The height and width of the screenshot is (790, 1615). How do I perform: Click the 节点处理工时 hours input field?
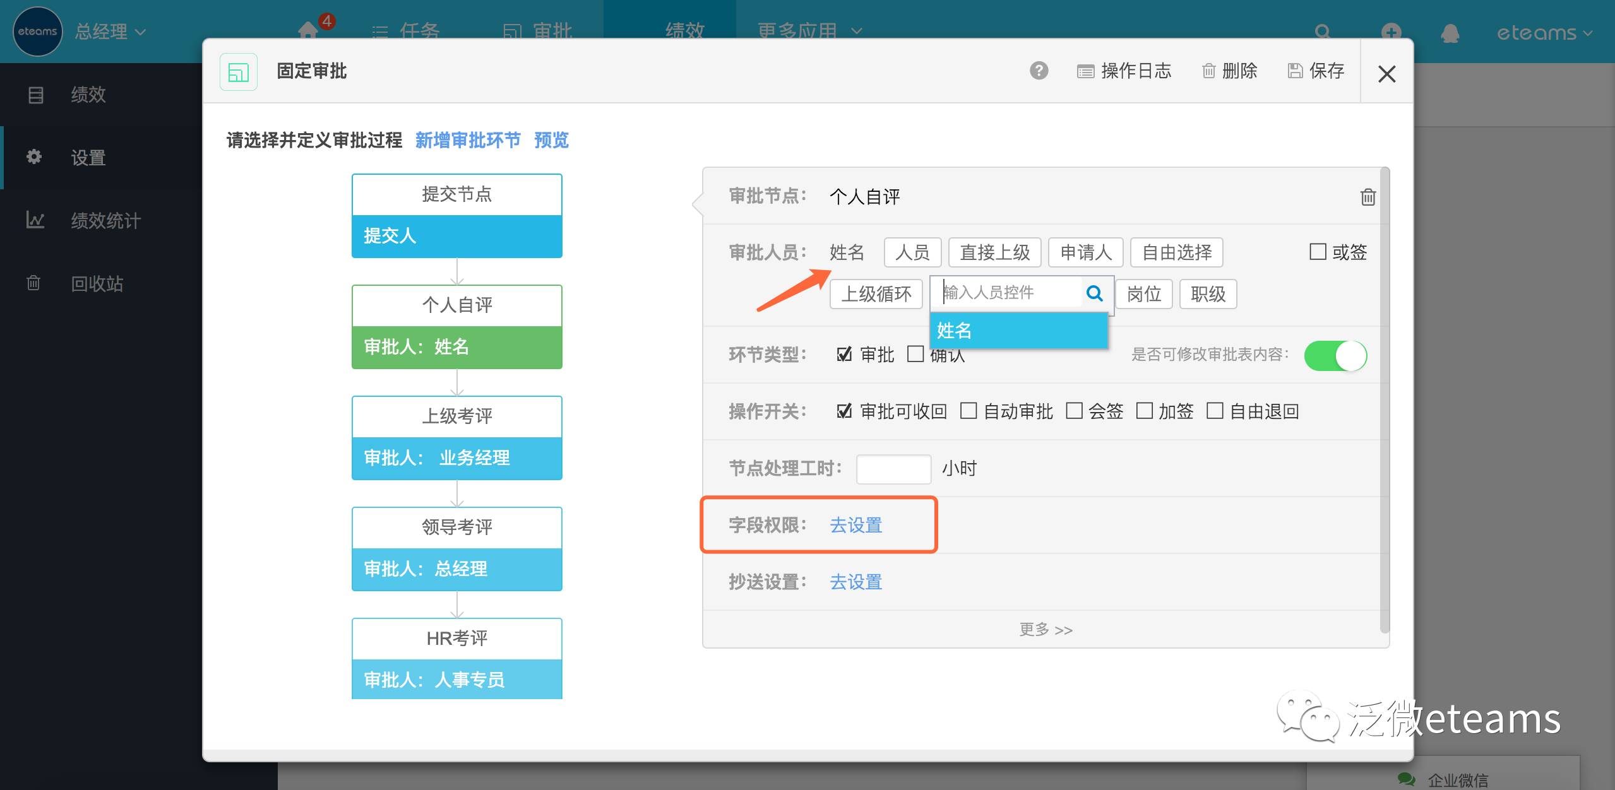(x=893, y=469)
